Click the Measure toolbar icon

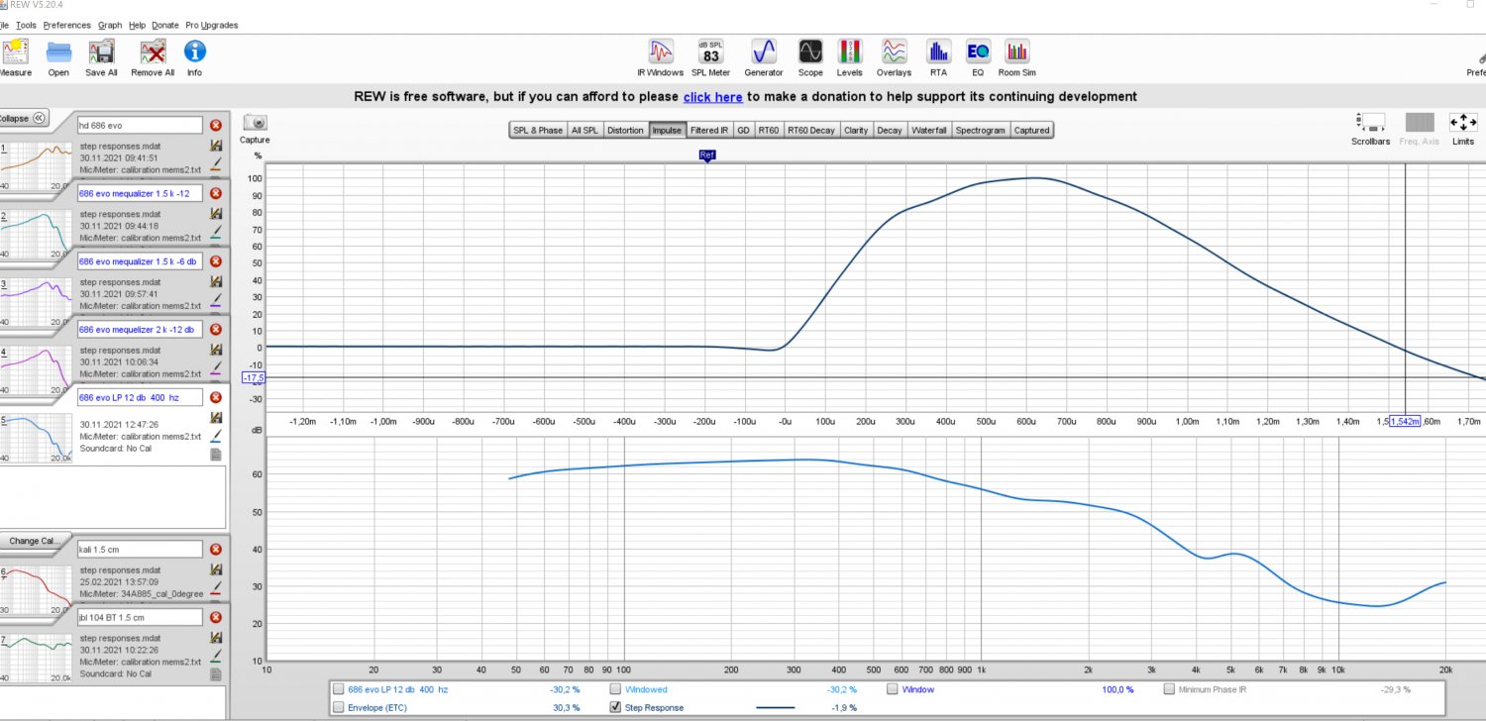[x=15, y=51]
